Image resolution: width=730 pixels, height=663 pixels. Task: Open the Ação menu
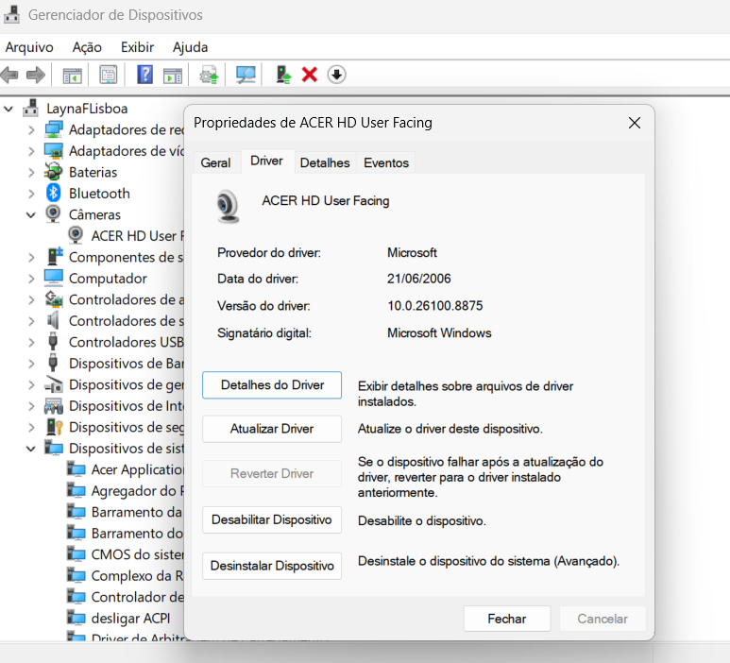coord(87,47)
